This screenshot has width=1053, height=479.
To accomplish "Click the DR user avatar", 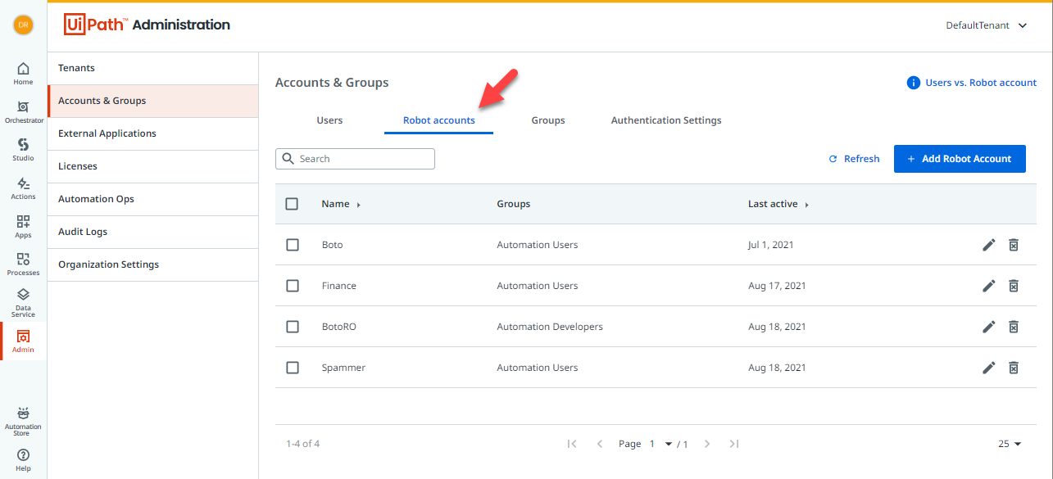I will (x=23, y=25).
